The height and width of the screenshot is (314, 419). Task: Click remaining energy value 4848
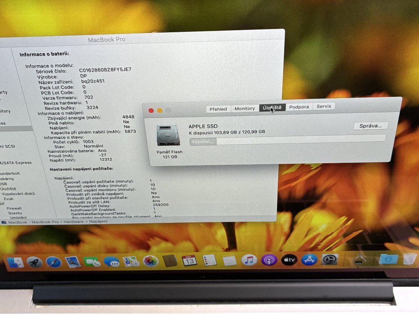coord(128,117)
